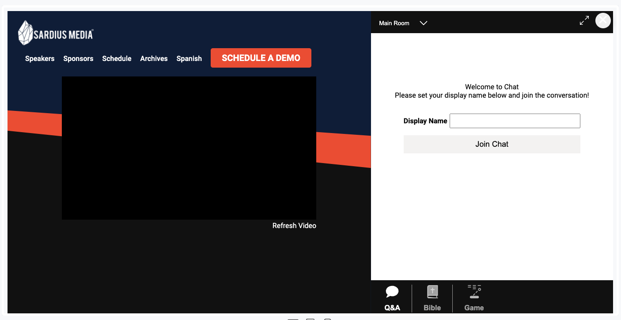Click the Display Name label
The image size is (621, 320).
click(425, 121)
